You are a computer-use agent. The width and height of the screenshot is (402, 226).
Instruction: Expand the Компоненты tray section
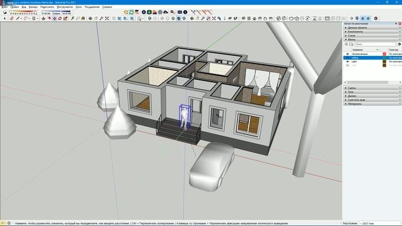372,32
